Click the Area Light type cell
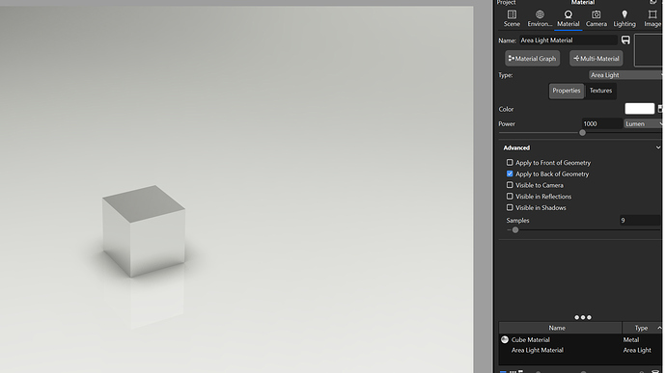The height and width of the screenshot is (373, 666). 637,351
